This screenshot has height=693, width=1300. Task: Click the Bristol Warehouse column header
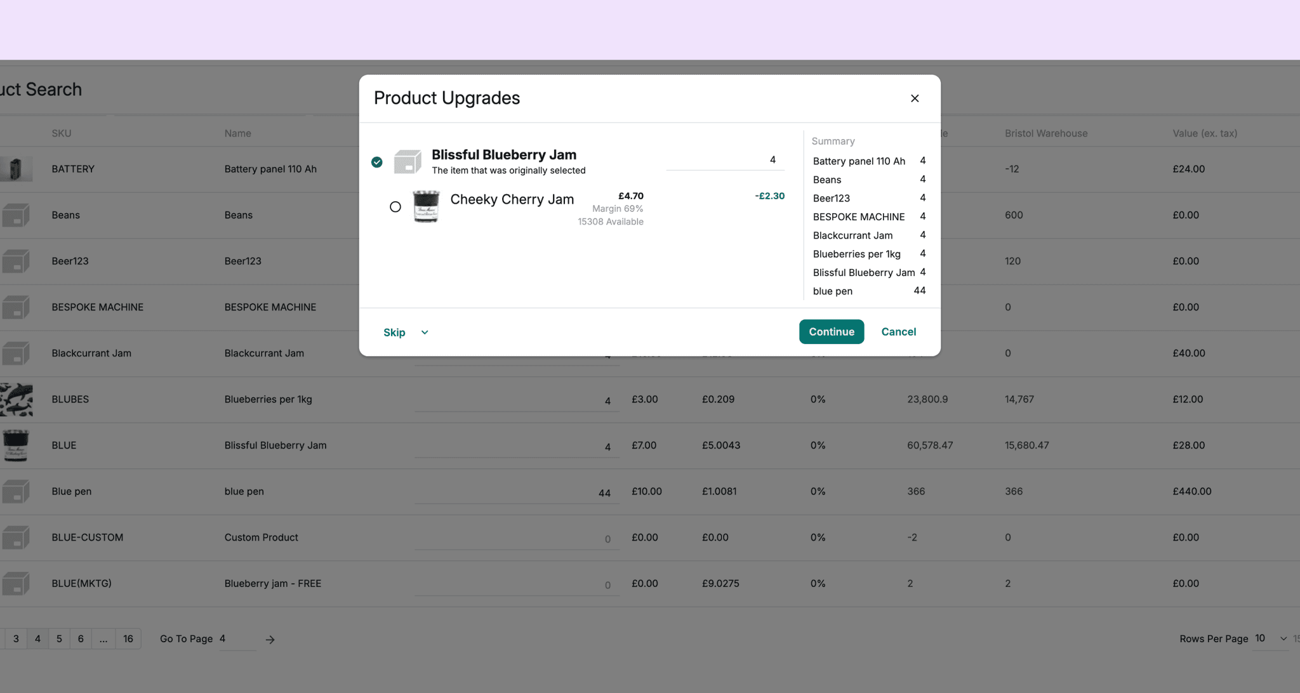click(1046, 133)
